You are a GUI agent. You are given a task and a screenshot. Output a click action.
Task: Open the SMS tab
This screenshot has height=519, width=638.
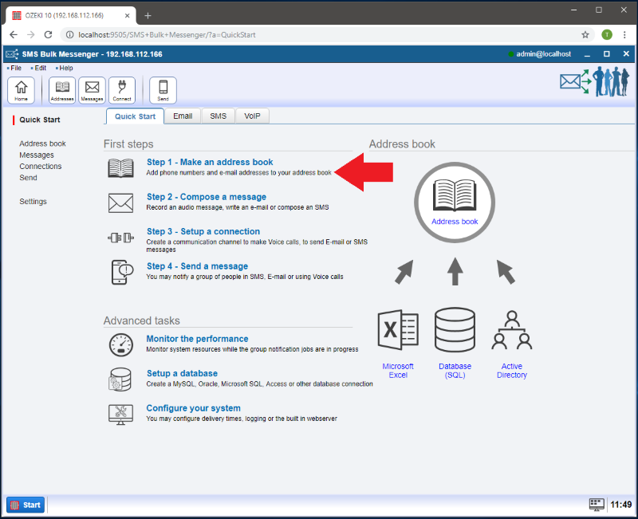218,116
